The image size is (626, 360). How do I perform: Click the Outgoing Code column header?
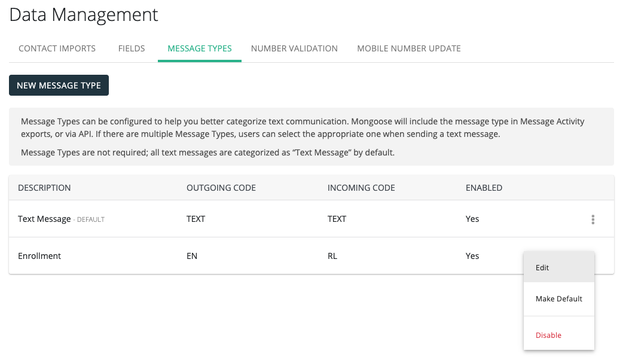221,188
